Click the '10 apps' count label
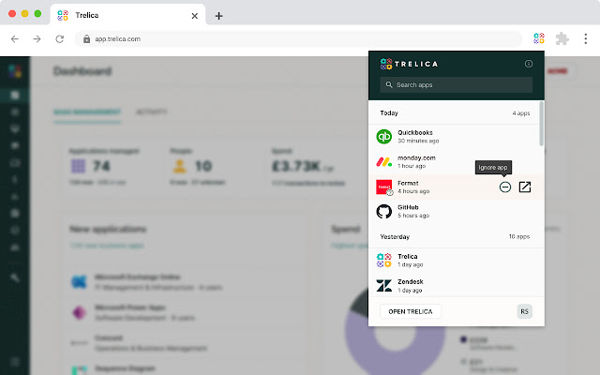This screenshot has width=600, height=375. click(519, 237)
